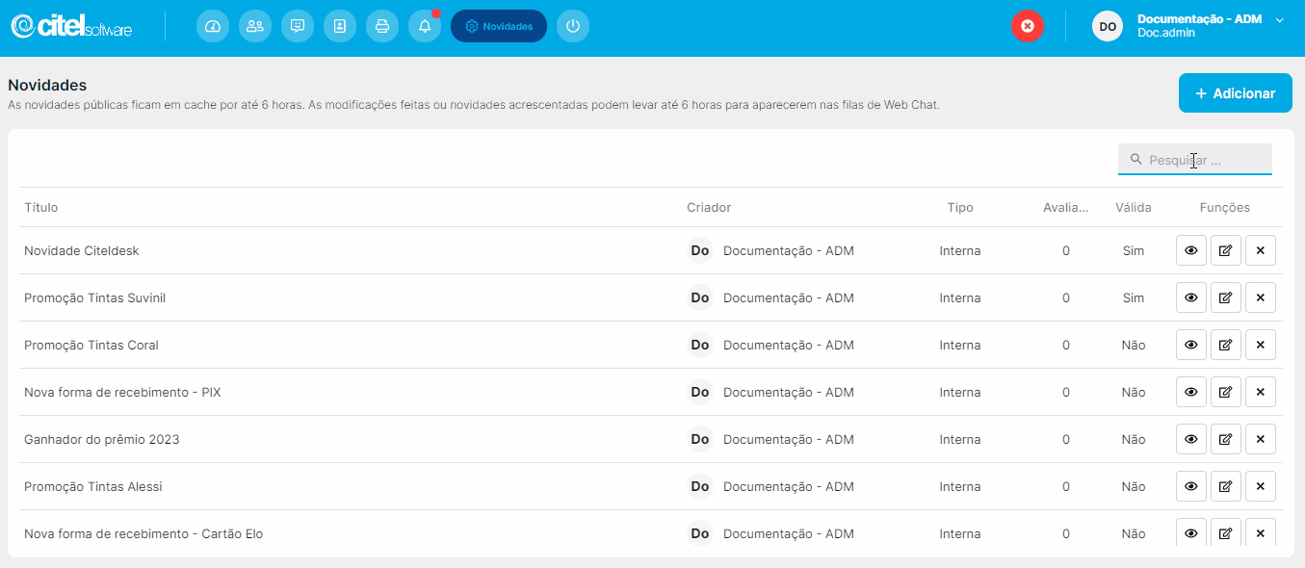Viewport: 1305px width, 568px height.
Task: Sort by the Tipo column header
Action: coord(960,207)
